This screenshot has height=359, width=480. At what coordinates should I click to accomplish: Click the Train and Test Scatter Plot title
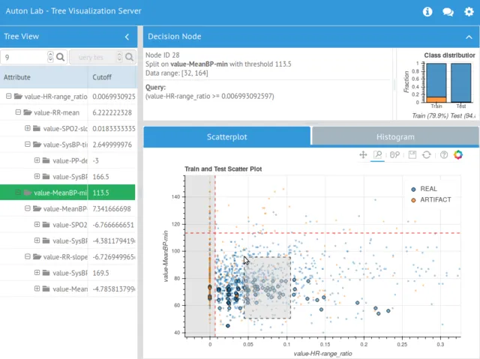(x=223, y=169)
